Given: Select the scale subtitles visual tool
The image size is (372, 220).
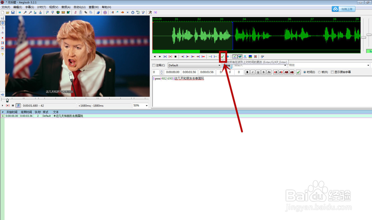Looking at the screenshot, I should pyautogui.click(x=2, y=38).
